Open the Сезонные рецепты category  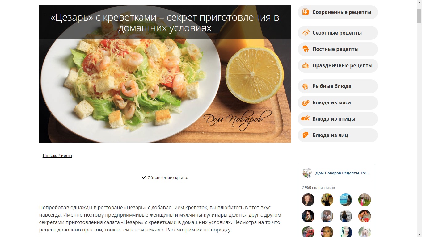[x=338, y=33]
